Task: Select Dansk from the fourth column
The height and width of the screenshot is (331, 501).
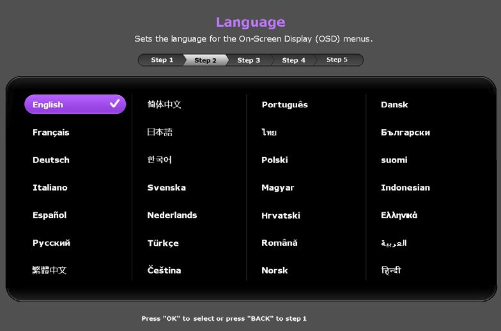Action: click(394, 105)
